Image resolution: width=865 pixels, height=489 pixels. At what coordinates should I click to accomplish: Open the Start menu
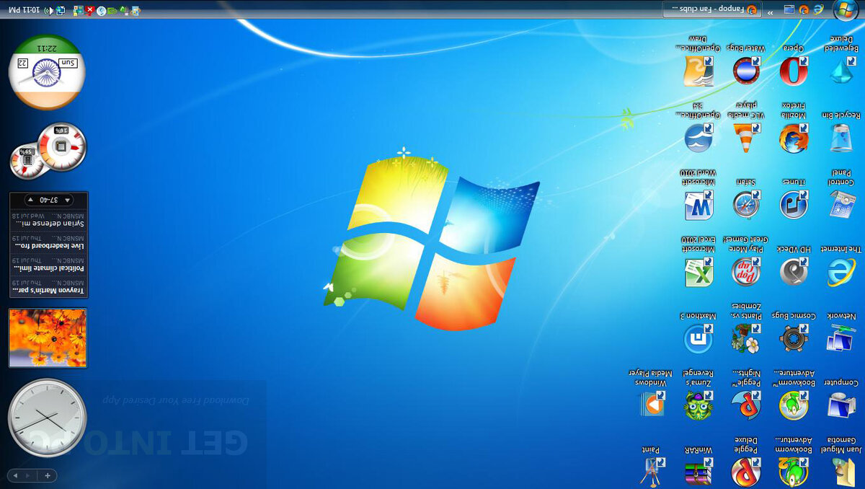[x=843, y=10]
